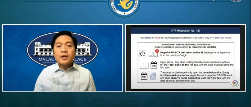Screen dimensions: 251x107
Task: Click the facility building icon beside 7th calendar
Action: tap(144, 65)
